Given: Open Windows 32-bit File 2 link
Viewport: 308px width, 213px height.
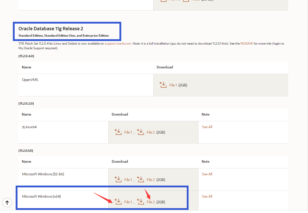Looking at the screenshot, I should [x=151, y=180].
